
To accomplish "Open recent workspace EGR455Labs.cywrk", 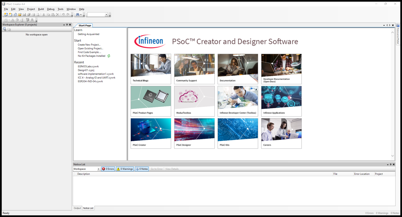I will tap(88, 66).
